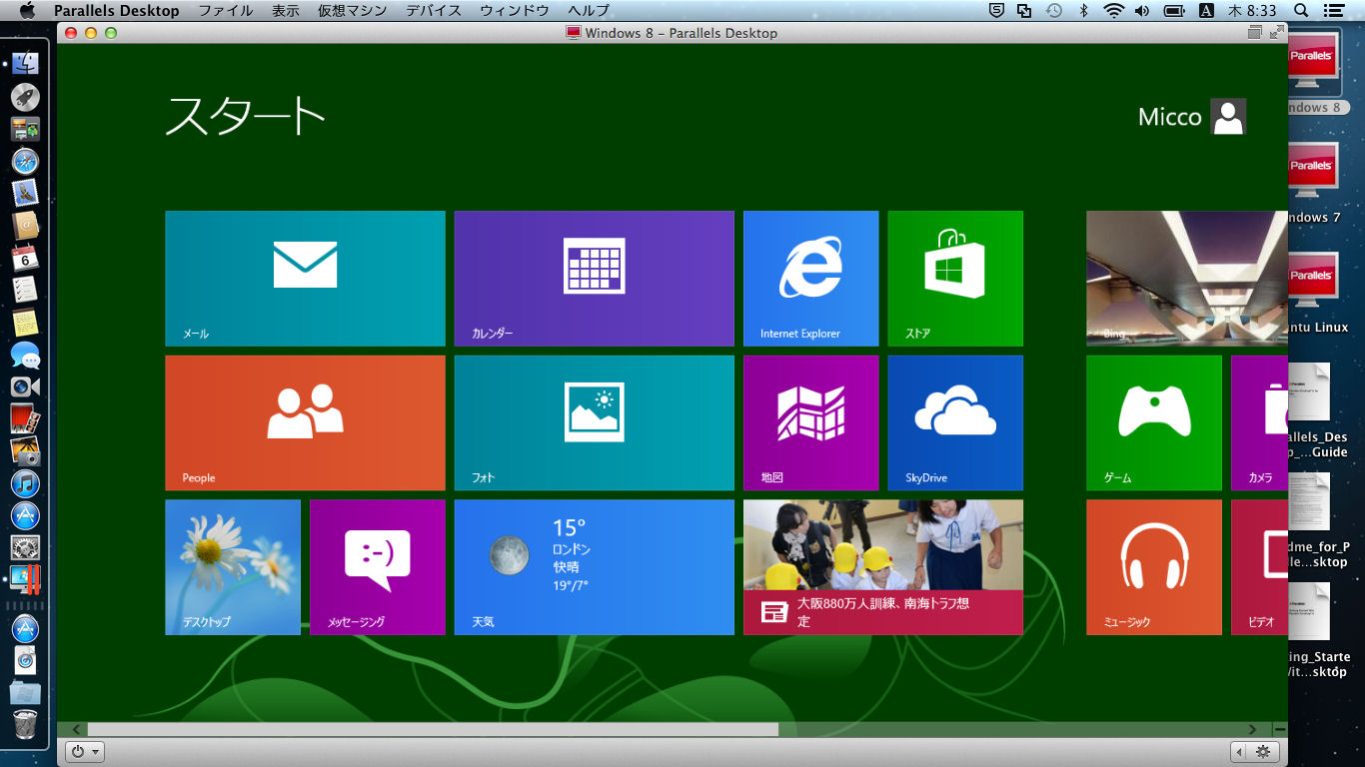Expand the Parallels status bar arrow
This screenshot has height=767, width=1365.
click(1239, 752)
